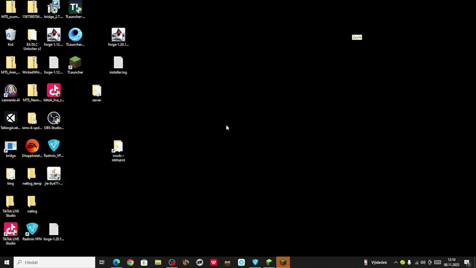Open the volume speaker tray icon
The height and width of the screenshot is (268, 476).
click(x=423, y=262)
